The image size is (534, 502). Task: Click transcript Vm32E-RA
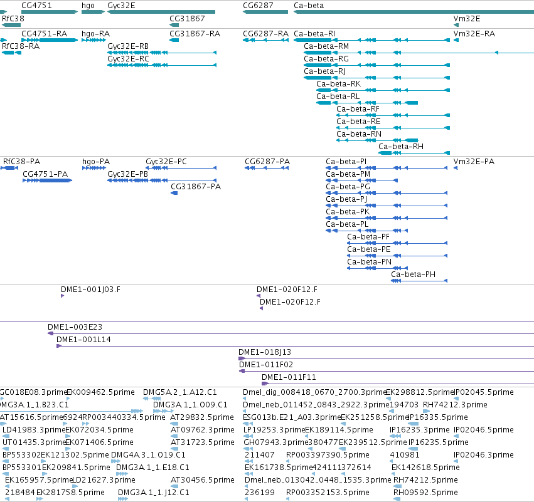[474, 34]
